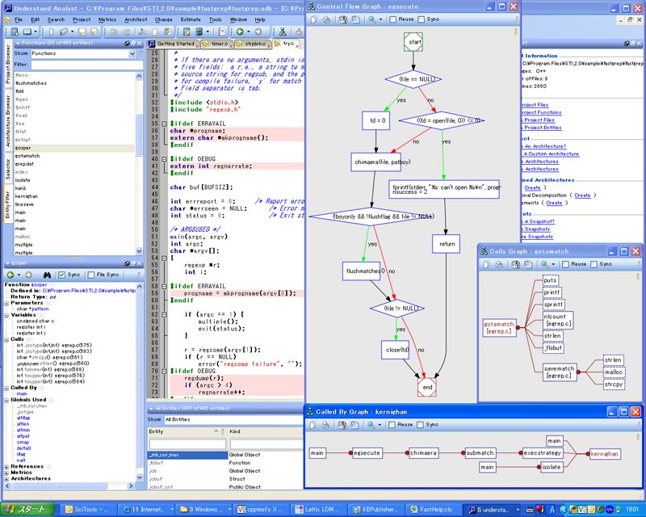
Task: Click the zoom magnifier in Calls Graph toolbar
Action: (x=544, y=264)
